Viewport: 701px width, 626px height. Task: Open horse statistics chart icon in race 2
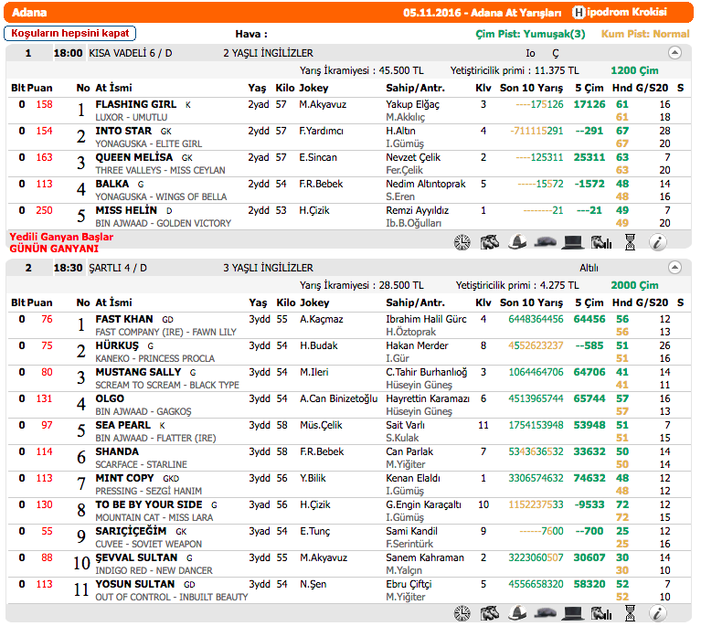click(x=600, y=612)
